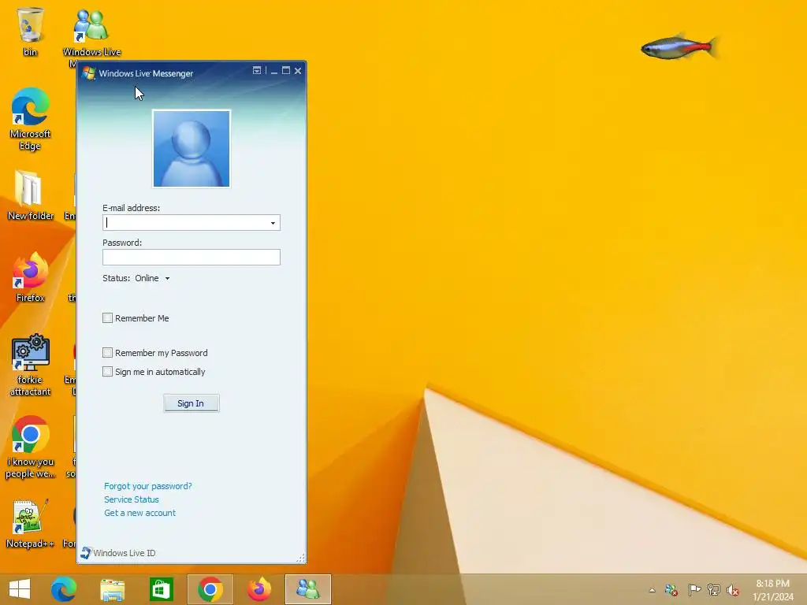Open the Chrome shortcut labeled 'i know you people'

tap(31, 447)
